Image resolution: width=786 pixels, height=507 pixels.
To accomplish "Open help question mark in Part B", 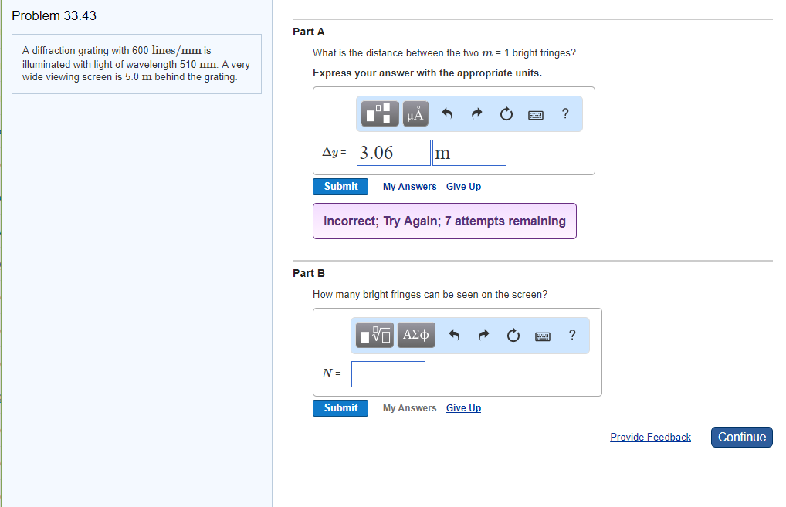I will point(571,335).
